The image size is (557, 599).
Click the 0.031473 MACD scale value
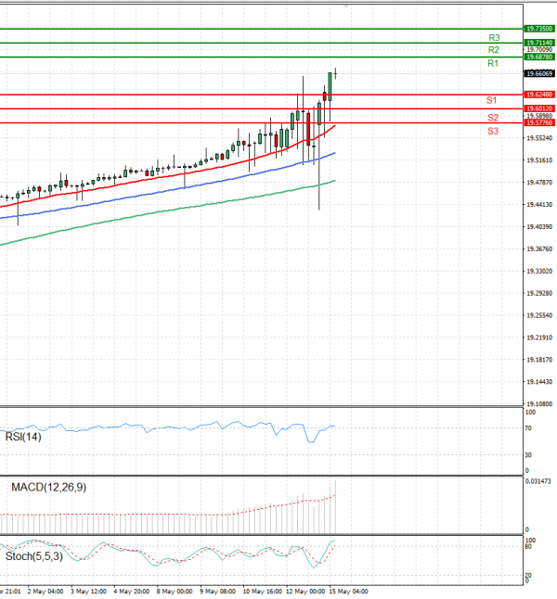pos(538,481)
